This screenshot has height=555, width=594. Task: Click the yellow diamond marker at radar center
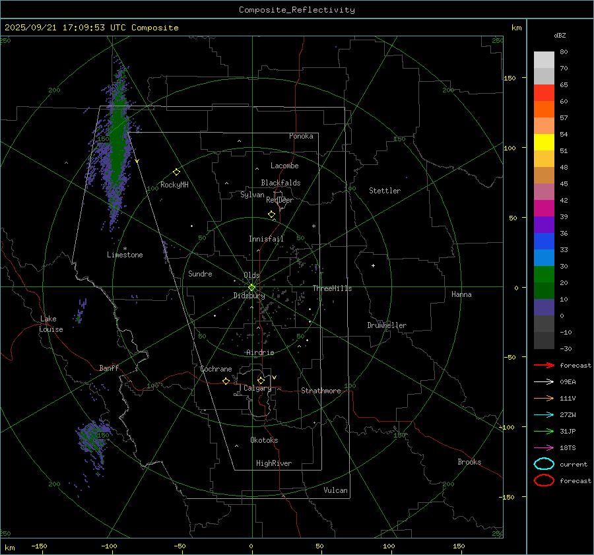point(251,287)
